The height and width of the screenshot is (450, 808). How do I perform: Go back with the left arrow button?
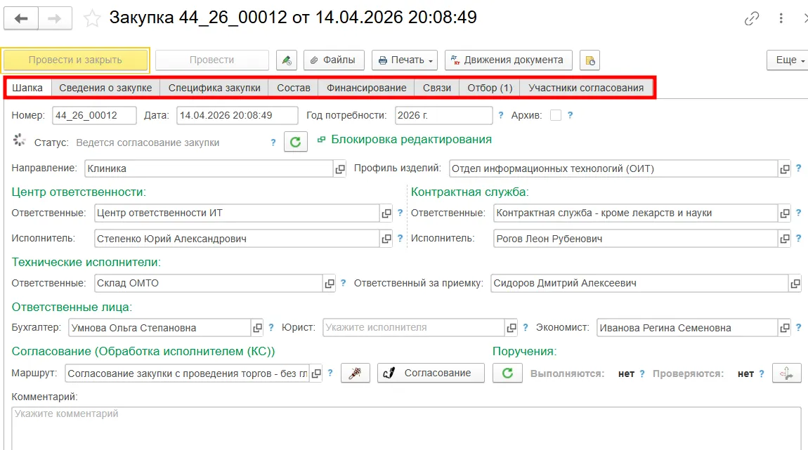click(x=21, y=19)
